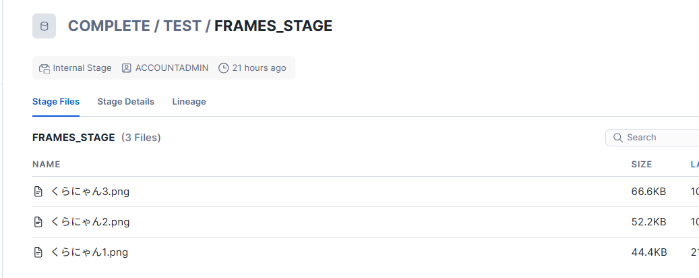Sort files by NAME column header
The width and height of the screenshot is (699, 278).
click(47, 164)
